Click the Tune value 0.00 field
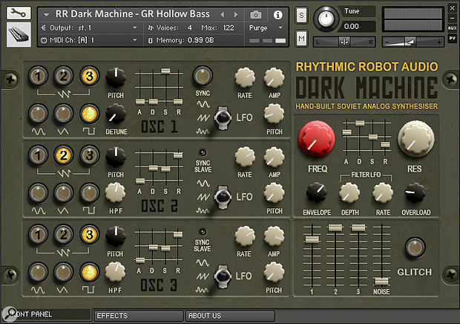 coord(358,27)
